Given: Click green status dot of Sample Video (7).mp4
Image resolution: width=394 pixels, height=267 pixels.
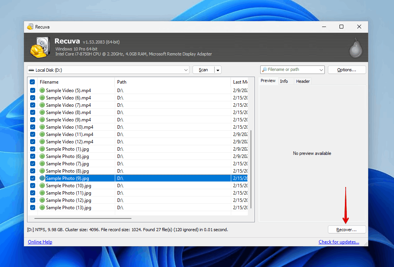Looking at the screenshot, I should point(42,105).
